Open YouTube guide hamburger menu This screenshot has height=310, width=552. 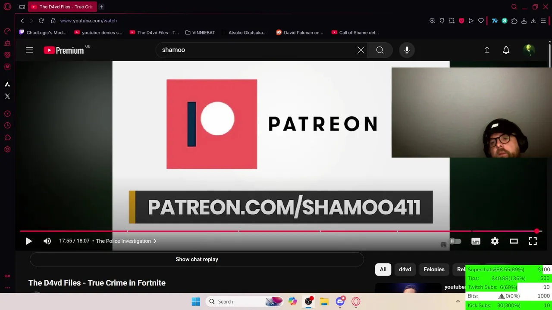(29, 50)
